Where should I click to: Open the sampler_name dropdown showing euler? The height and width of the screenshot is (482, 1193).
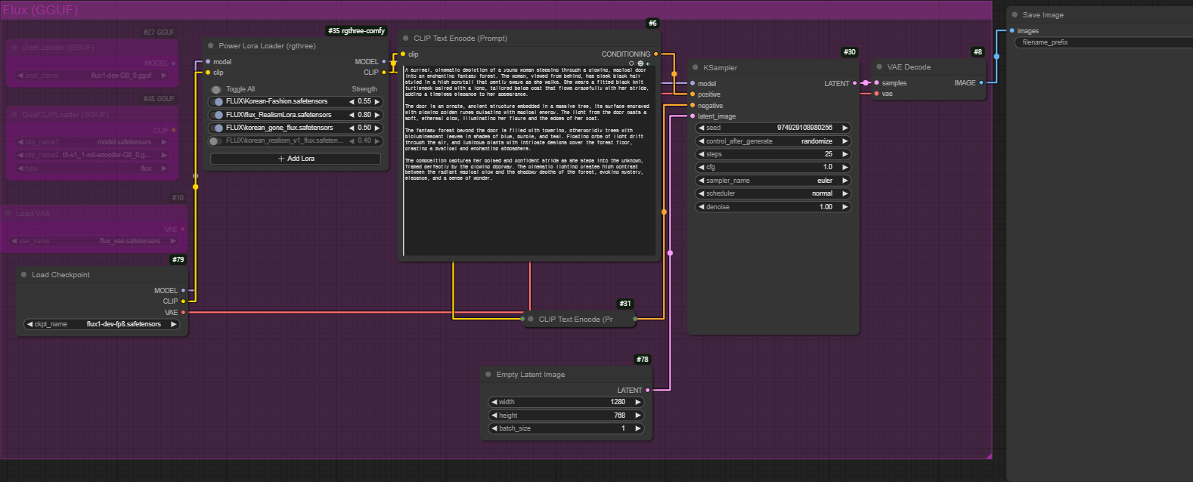(x=773, y=181)
